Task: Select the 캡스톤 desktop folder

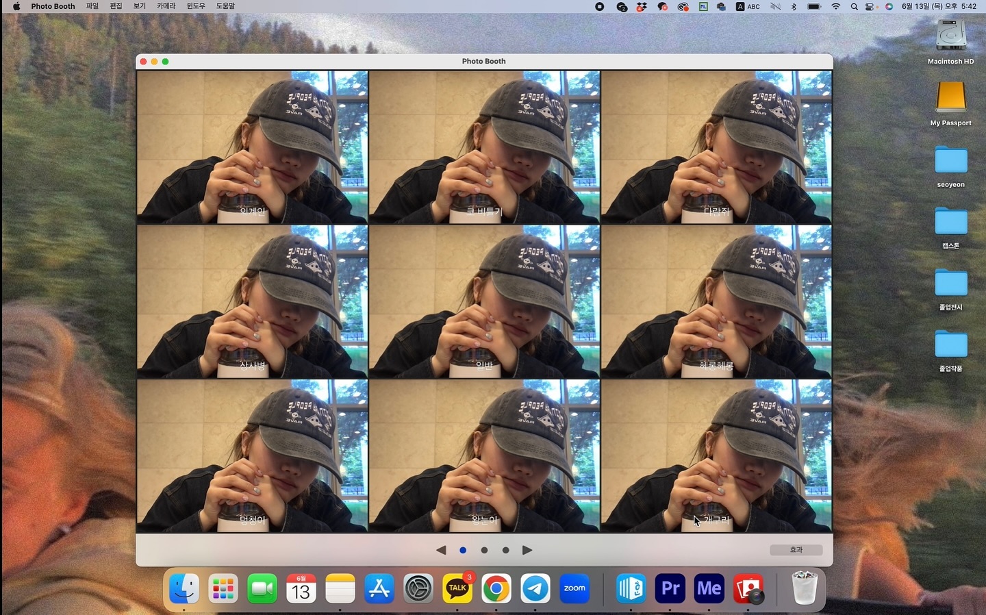Action: 951,221
